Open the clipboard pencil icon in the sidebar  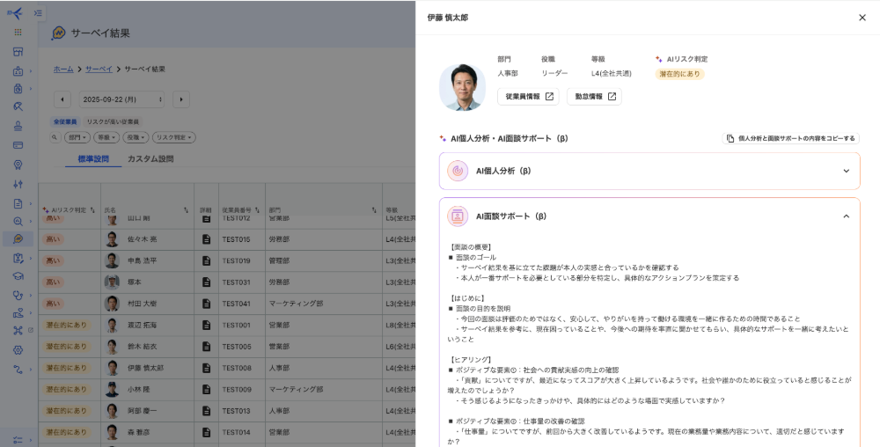click(x=18, y=258)
